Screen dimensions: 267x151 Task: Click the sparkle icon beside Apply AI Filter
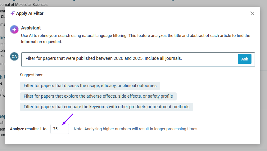coord(12,13)
